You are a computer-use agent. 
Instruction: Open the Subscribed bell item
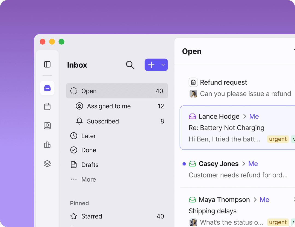coord(103,121)
